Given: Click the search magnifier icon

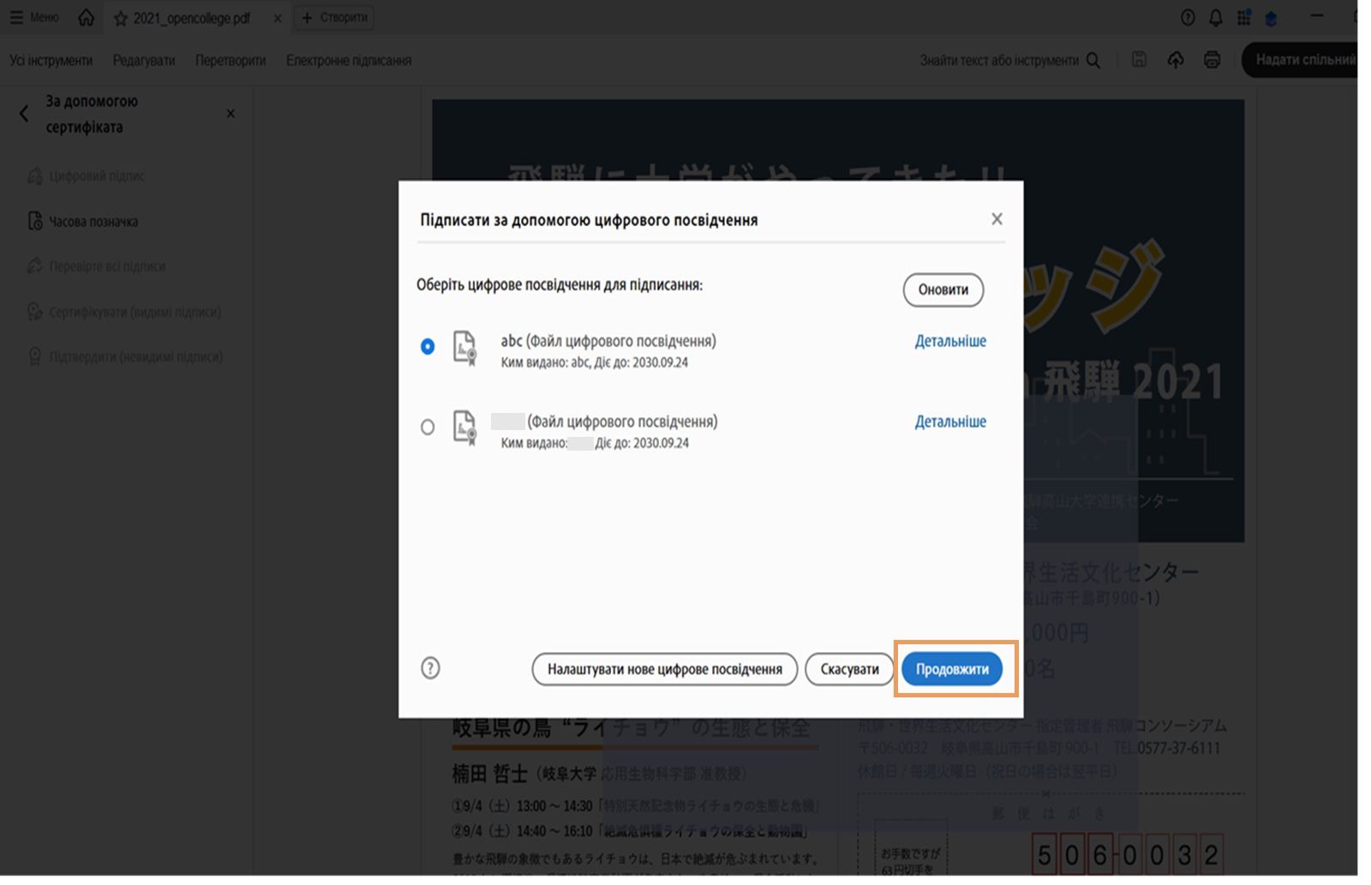Looking at the screenshot, I should point(1093,60).
